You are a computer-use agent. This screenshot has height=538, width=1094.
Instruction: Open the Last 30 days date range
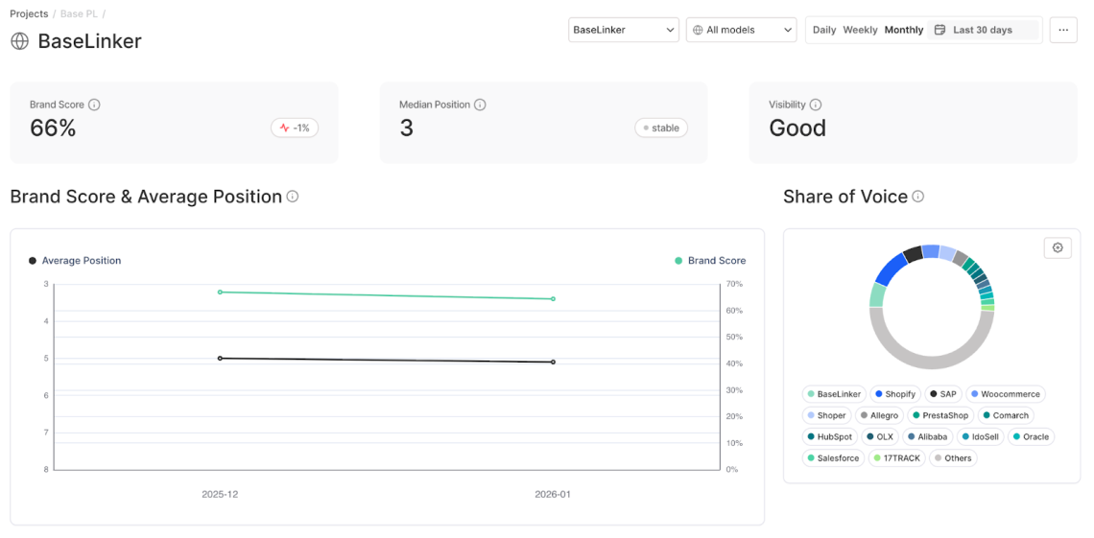pyautogui.click(x=983, y=30)
